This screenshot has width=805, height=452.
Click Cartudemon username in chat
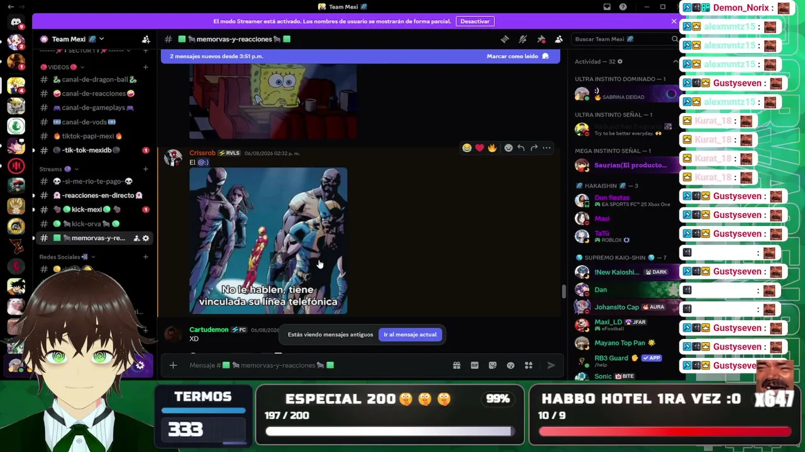click(209, 330)
